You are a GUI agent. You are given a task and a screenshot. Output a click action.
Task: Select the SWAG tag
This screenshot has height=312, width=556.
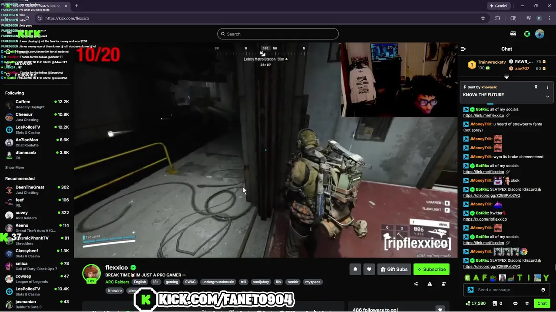point(190,282)
